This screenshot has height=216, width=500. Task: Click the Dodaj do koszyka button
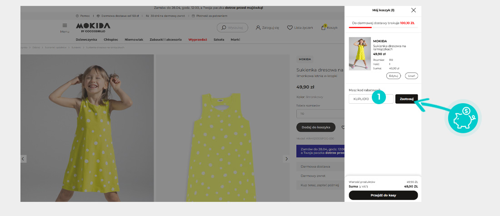click(316, 127)
